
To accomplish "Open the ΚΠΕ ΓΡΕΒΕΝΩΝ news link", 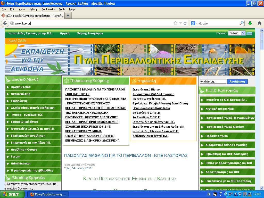I will [x=96, y=101].
